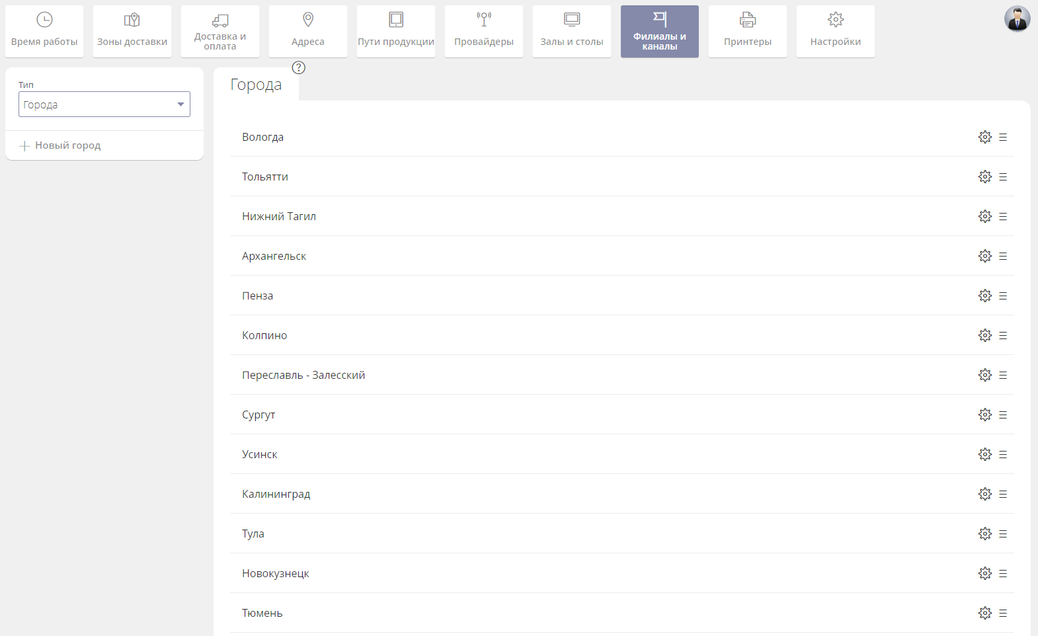Click reorder handle for Тюмень

coord(1003,613)
